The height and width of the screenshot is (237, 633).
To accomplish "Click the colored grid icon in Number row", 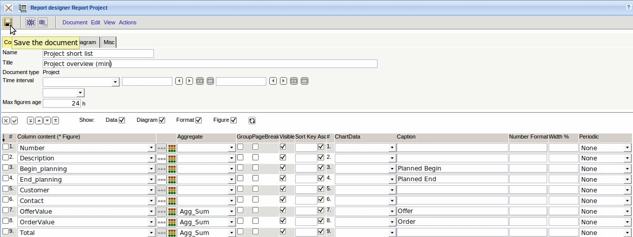I will point(172,148).
